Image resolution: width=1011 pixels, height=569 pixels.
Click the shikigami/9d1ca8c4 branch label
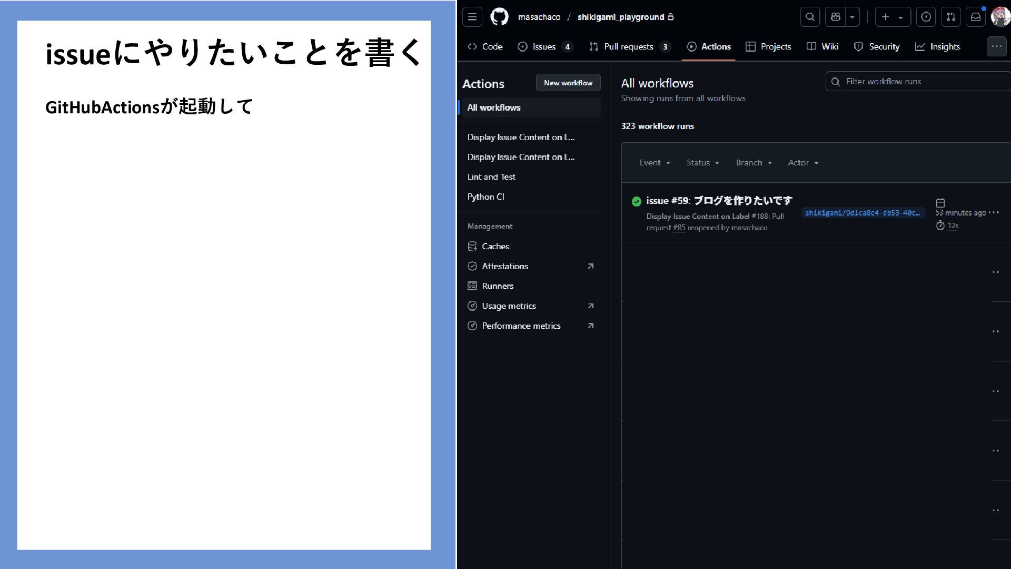tap(863, 213)
